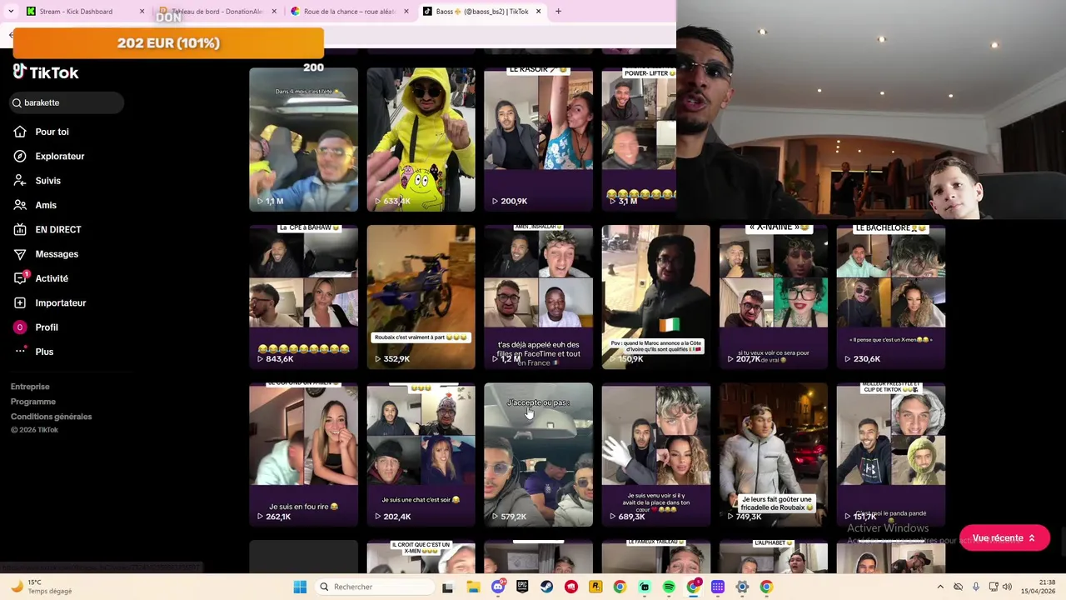
Task: Open the Maroc Côte d'Ivoire video 150,9K
Action: tap(655, 297)
